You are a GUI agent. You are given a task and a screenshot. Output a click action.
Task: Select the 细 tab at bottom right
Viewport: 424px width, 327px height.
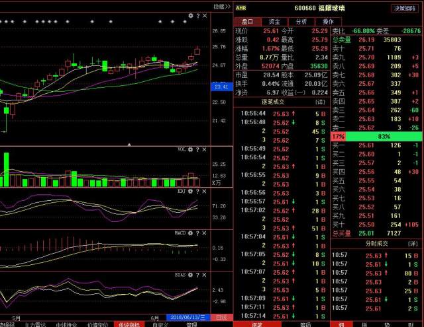click(x=342, y=324)
